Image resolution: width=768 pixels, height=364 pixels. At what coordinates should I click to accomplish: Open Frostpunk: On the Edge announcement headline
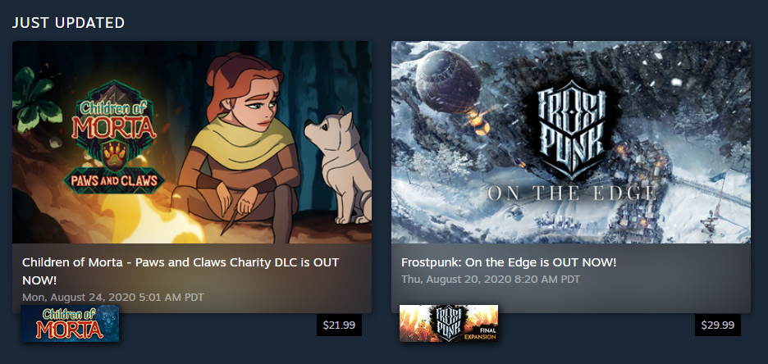tap(509, 262)
